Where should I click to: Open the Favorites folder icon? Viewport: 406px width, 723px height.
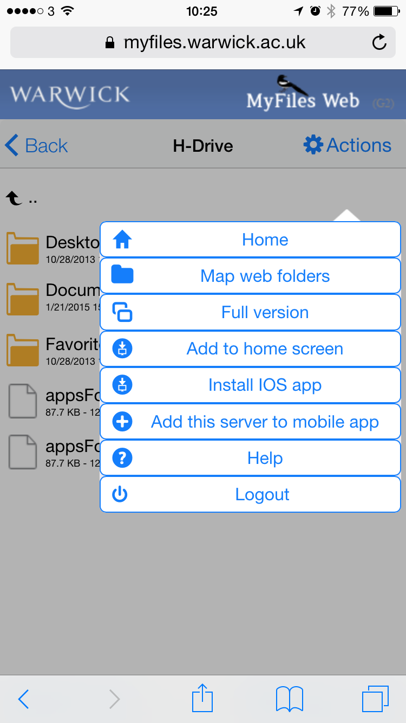(x=23, y=350)
